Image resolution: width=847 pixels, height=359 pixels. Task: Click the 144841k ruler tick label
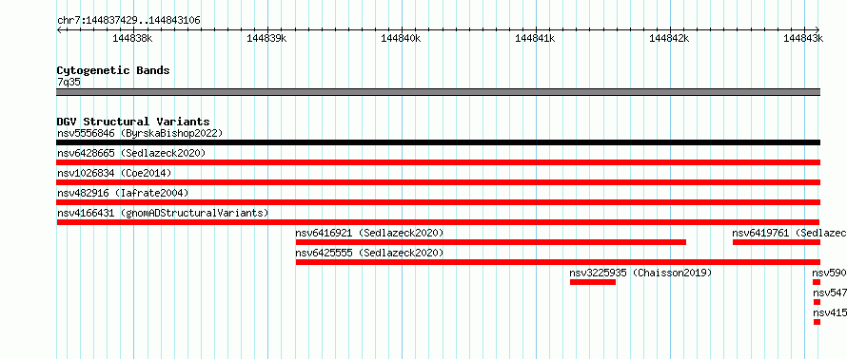tap(535, 38)
